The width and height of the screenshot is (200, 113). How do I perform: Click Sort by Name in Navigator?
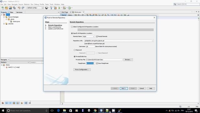[26, 103]
